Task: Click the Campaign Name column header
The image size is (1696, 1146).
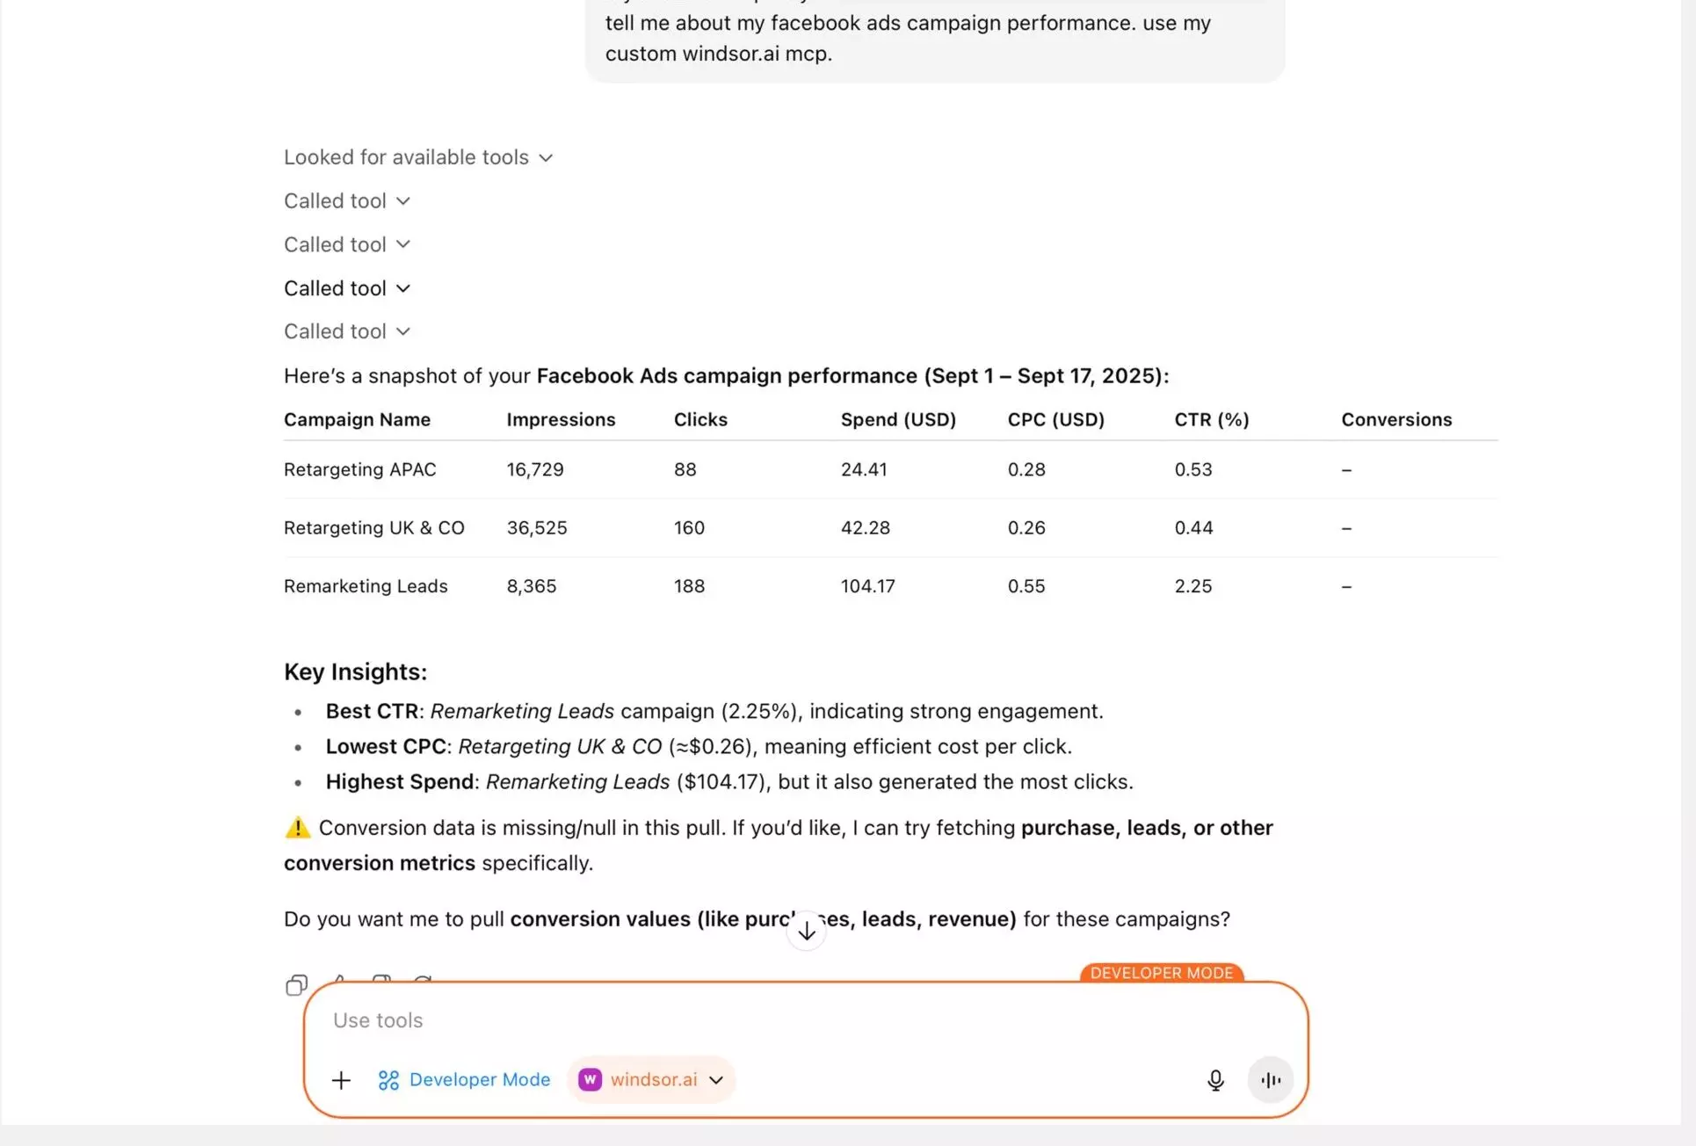Action: tap(357, 420)
